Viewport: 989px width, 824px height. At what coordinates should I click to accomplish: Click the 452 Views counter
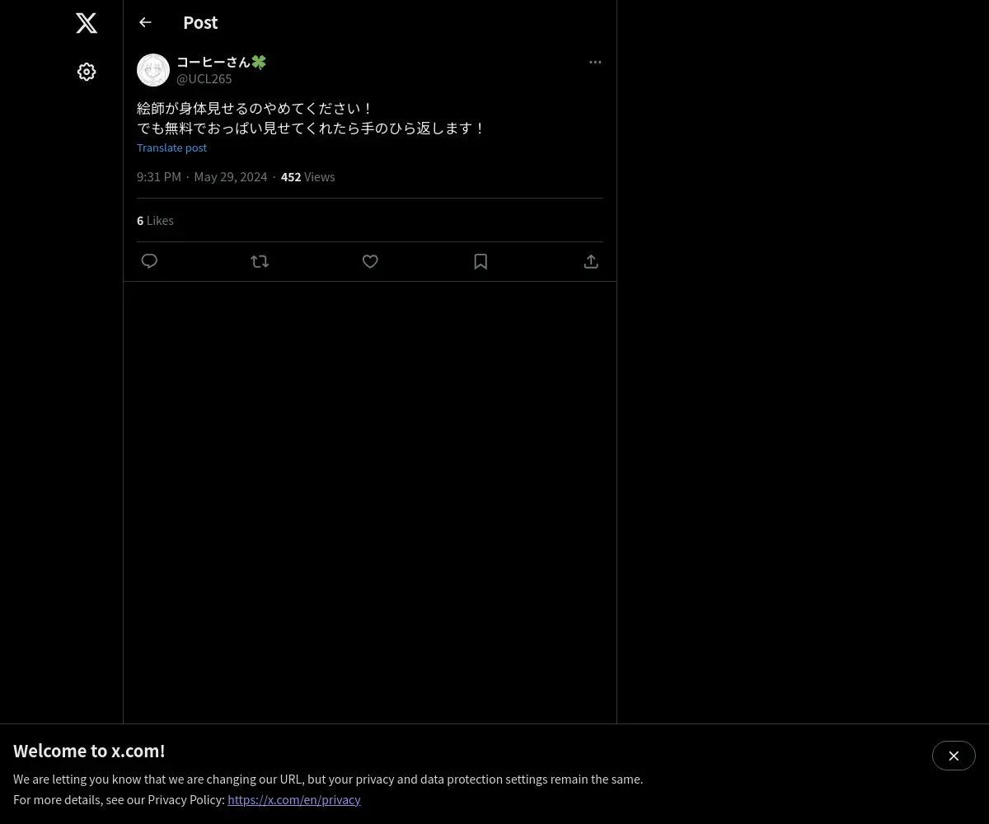click(x=308, y=176)
